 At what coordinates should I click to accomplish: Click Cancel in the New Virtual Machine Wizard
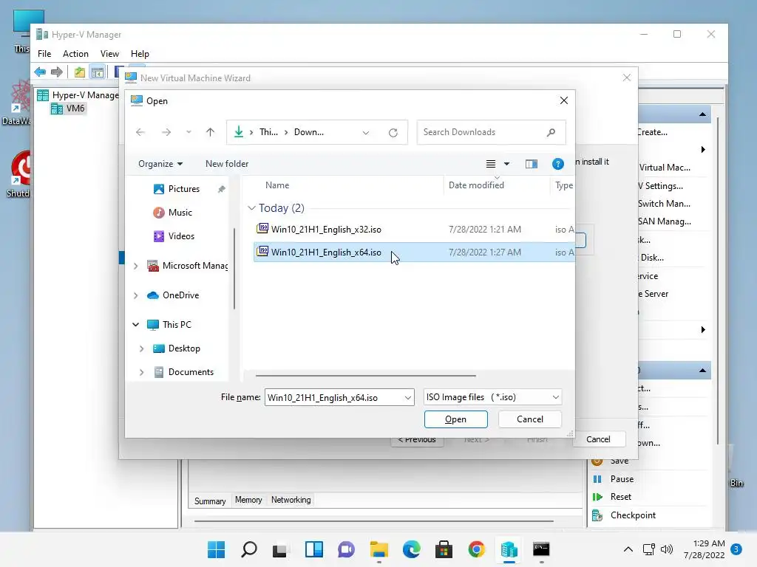[x=598, y=439]
